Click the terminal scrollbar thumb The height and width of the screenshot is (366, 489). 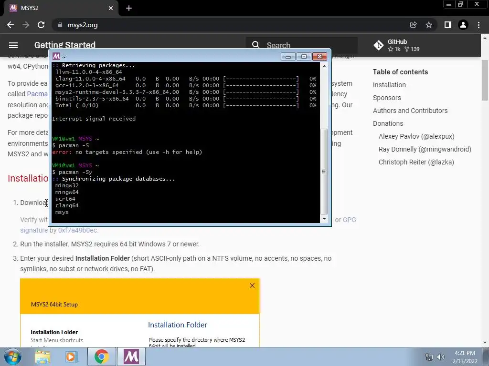tap(324, 172)
